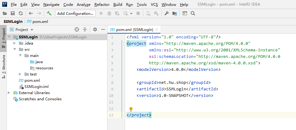This screenshot has width=296, height=130.
Task: Click the fold marker on line 13
Action: 124,115
